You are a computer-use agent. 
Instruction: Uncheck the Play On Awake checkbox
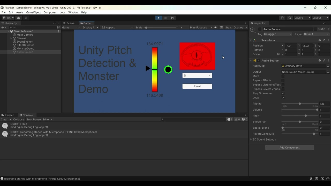(283, 93)
